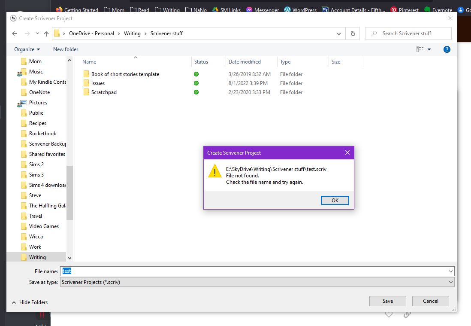
Task: Click OneDrive - Personal in the breadcrumb
Action: (91, 34)
